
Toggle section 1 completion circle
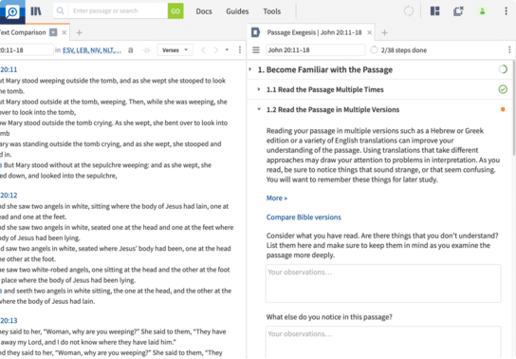[x=503, y=69]
